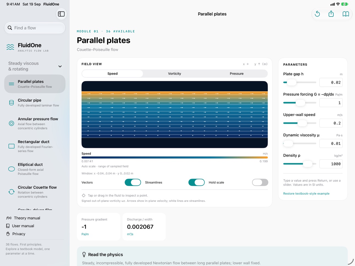This screenshot has width=355, height=266.
Task: Click 'MODULE 01 · 36 AVAILABLE' label
Action: pyautogui.click(x=106, y=31)
